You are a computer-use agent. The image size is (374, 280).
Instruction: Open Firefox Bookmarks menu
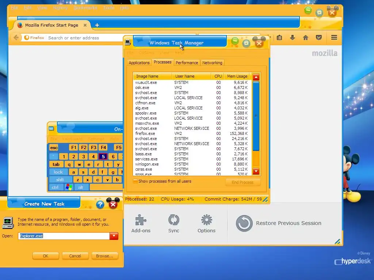[85, 8]
